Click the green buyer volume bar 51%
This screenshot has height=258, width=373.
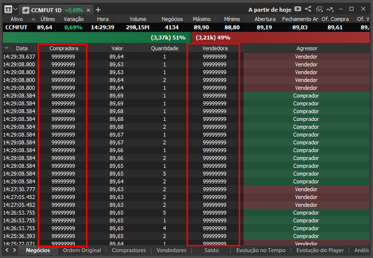[97, 38]
